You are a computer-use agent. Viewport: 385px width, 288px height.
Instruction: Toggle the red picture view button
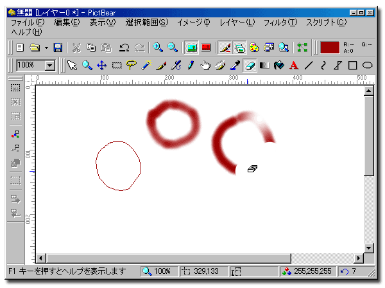coord(206,48)
